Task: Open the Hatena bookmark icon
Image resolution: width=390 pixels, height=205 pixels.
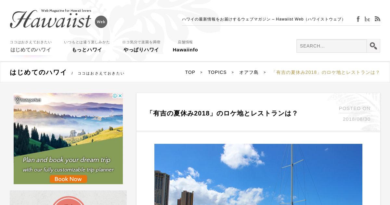Action: 367,19
